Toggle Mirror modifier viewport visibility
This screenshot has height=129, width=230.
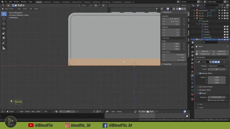(x=225, y=27)
